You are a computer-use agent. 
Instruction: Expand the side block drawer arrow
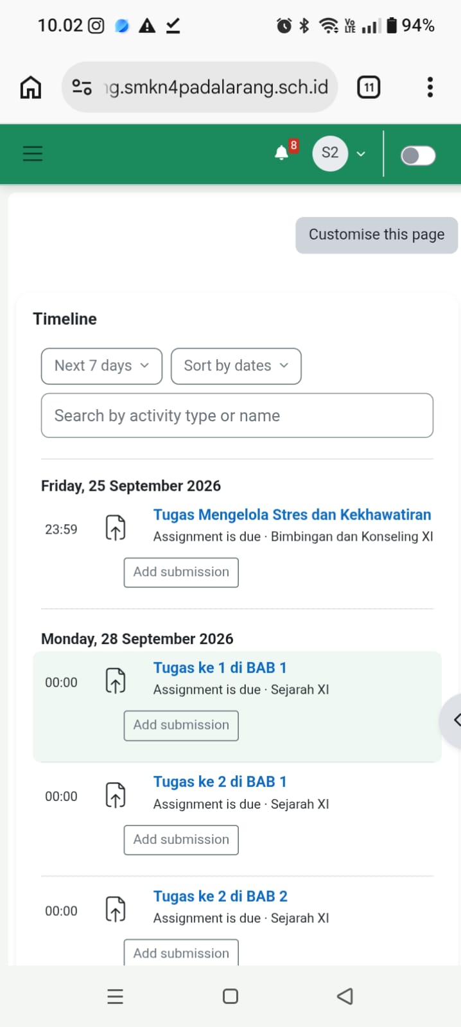coord(451,720)
